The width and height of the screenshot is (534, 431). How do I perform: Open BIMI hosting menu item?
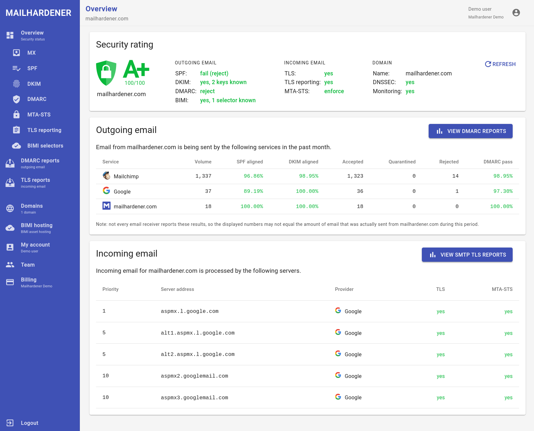click(37, 228)
